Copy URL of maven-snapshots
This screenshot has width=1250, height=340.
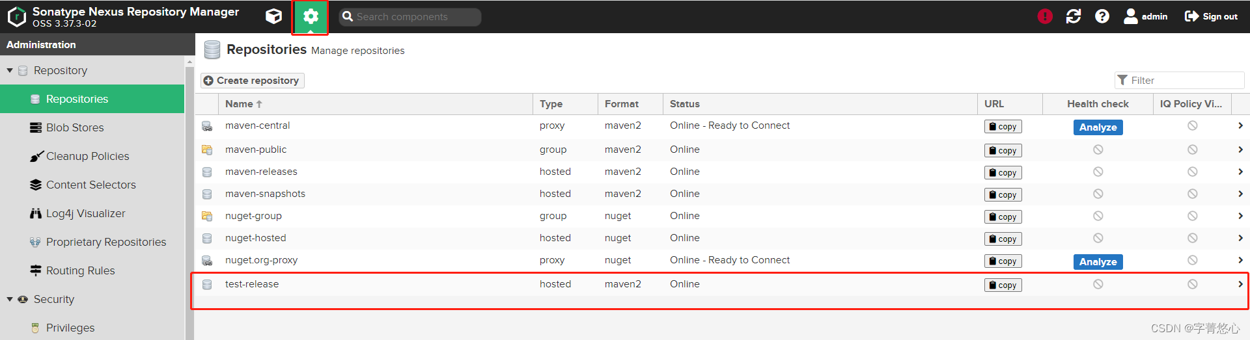1003,195
